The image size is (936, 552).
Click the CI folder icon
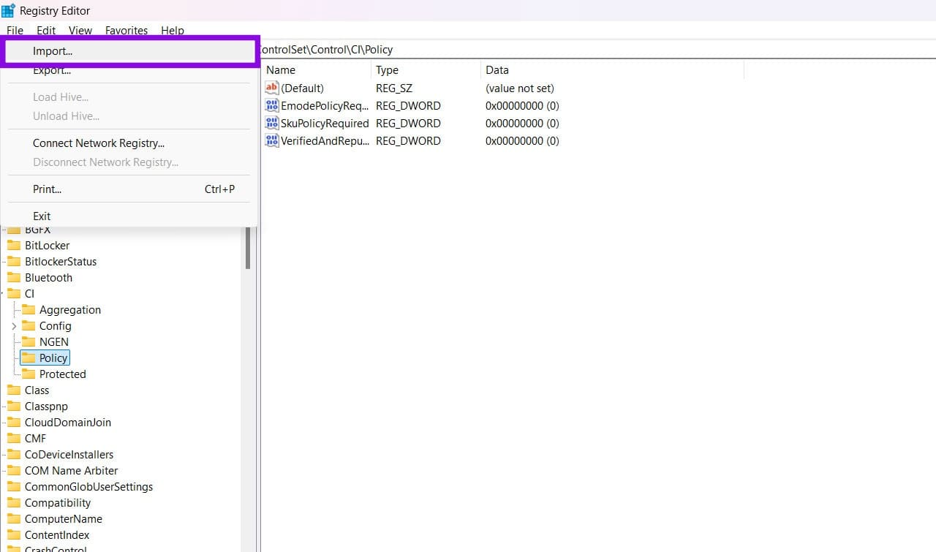point(14,293)
